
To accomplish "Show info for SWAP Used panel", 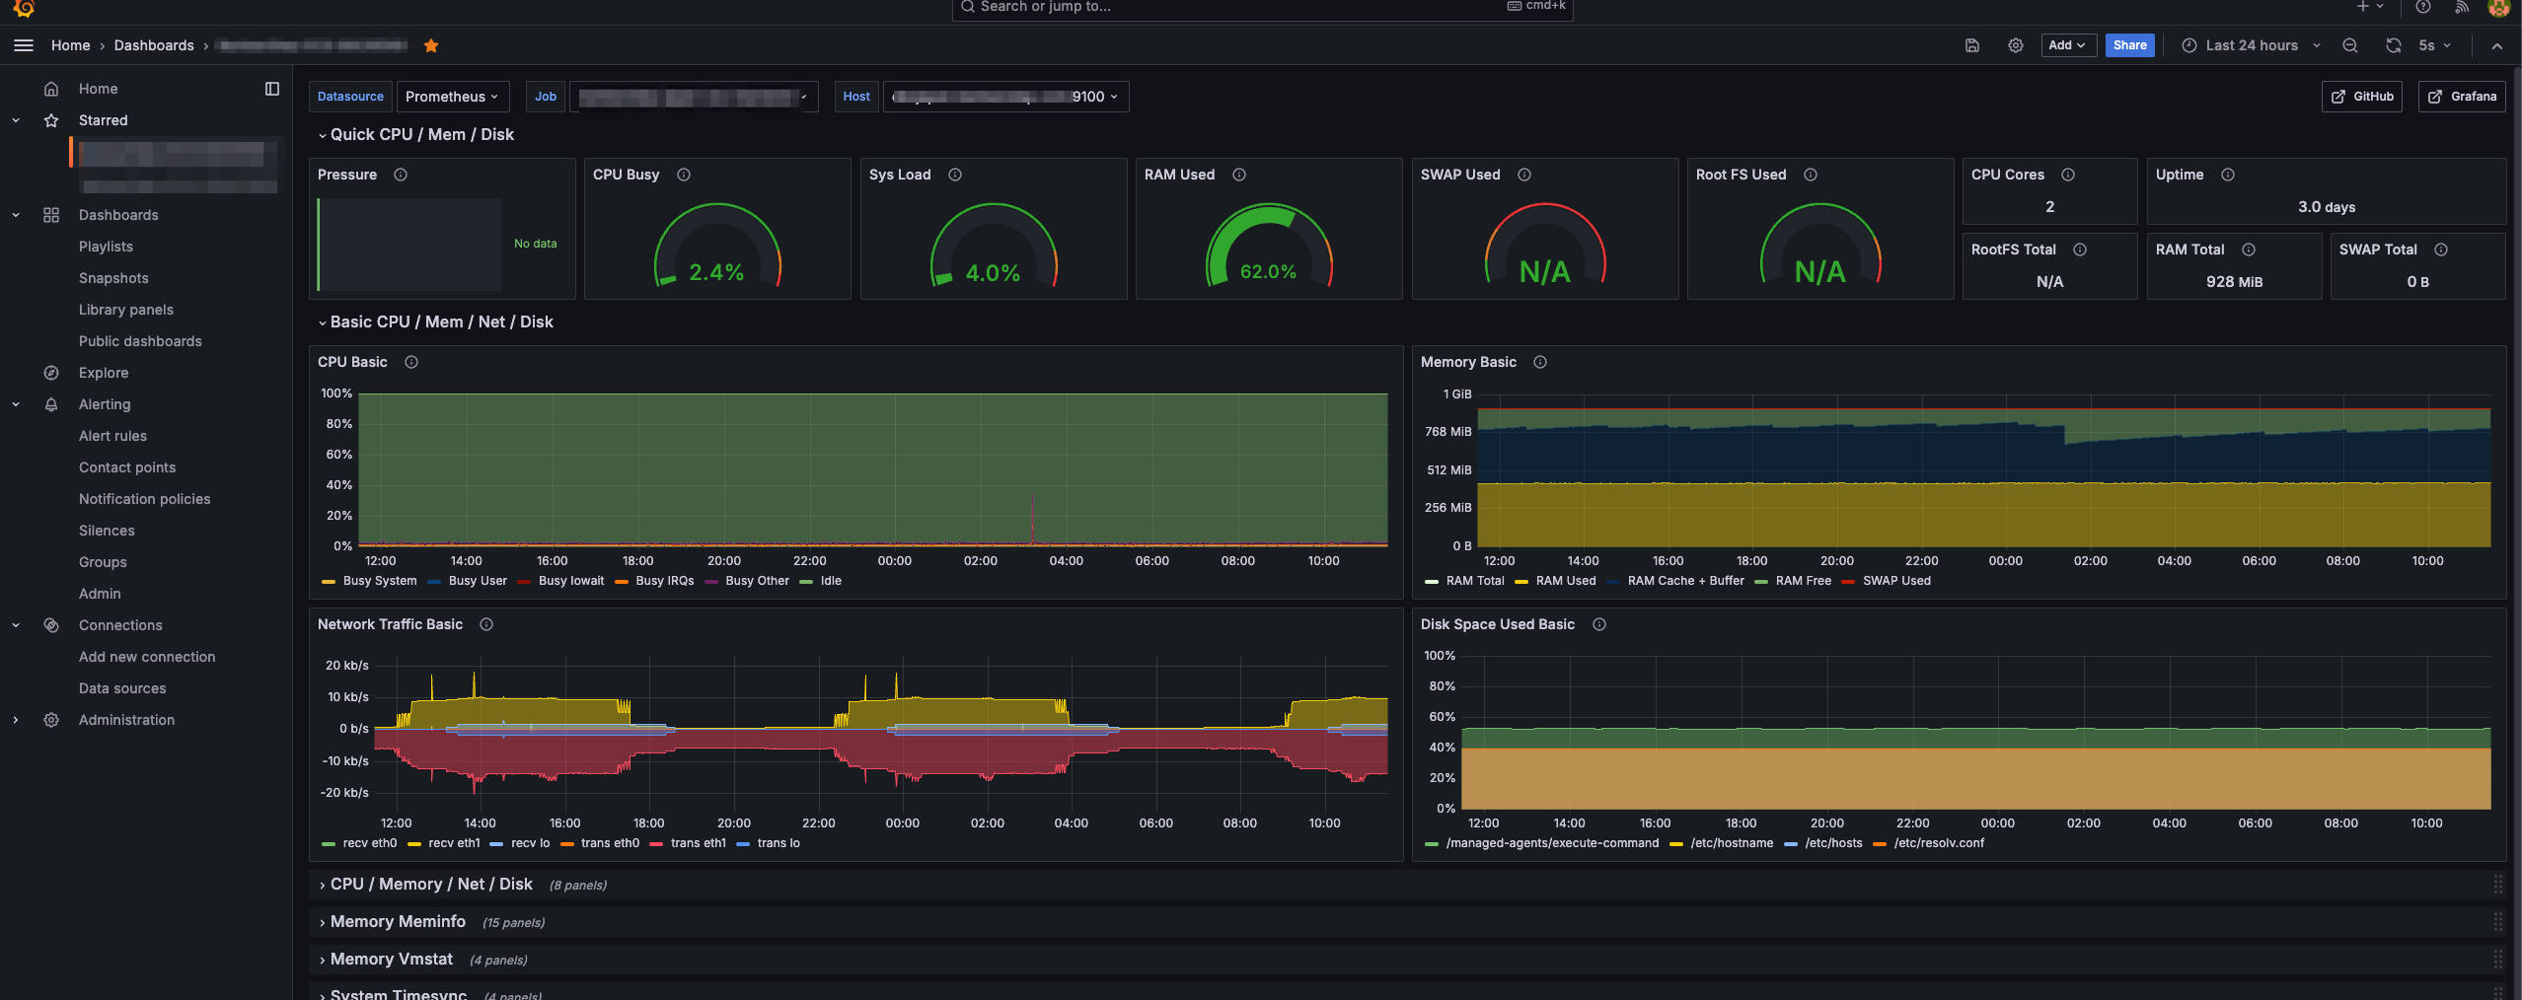I will [1524, 175].
